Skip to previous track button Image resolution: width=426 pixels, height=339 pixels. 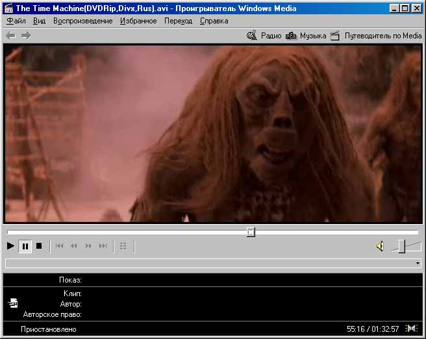[60, 246]
